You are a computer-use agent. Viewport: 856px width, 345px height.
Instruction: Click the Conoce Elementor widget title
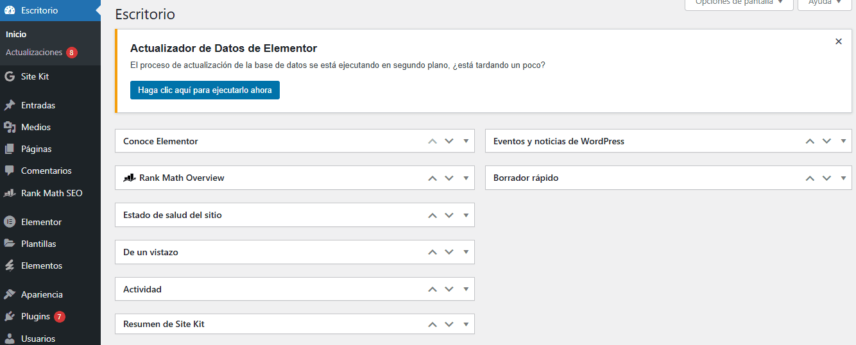click(160, 141)
